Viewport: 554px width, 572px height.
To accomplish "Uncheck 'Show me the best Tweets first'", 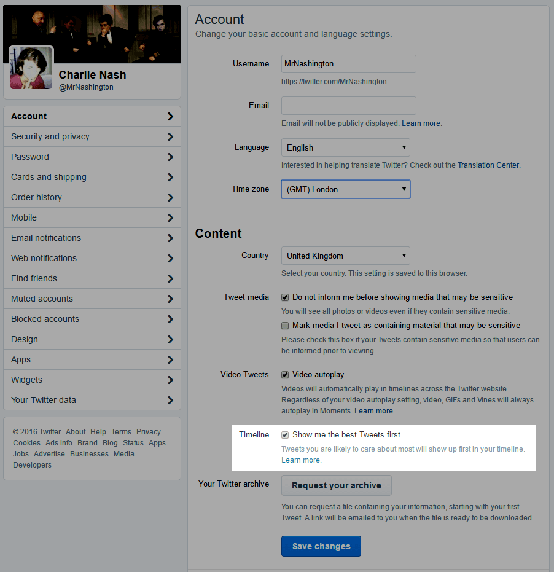I will point(285,435).
